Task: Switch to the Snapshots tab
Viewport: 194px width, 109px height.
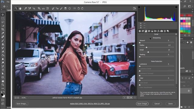Action: 168,31
